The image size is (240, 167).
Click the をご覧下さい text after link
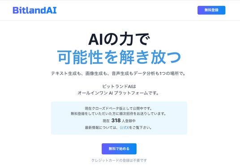(140, 127)
